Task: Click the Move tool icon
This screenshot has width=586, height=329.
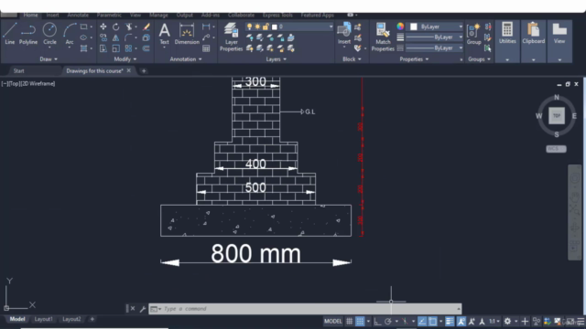Action: (103, 27)
